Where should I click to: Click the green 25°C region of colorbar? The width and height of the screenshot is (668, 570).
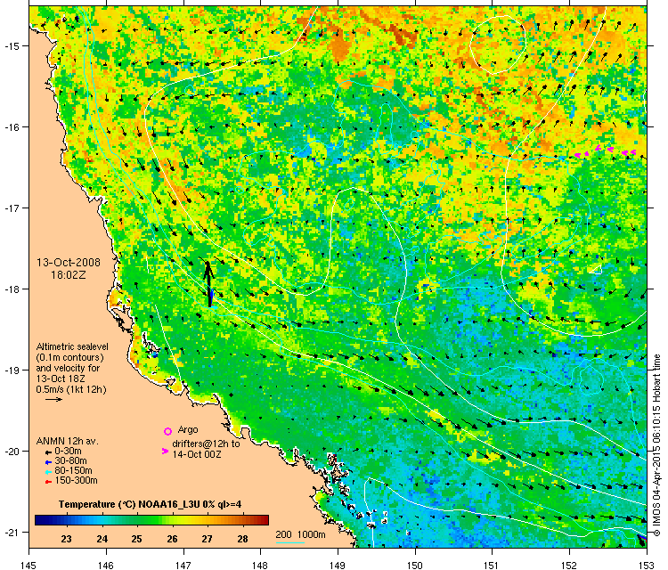click(136, 520)
